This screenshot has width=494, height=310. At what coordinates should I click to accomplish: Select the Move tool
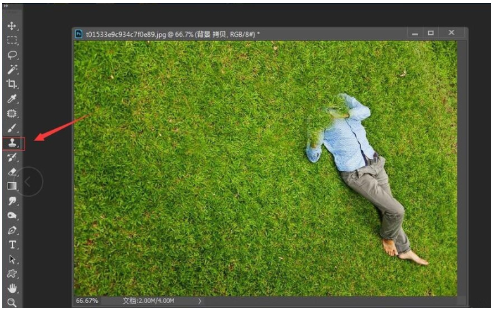pyautogui.click(x=11, y=26)
